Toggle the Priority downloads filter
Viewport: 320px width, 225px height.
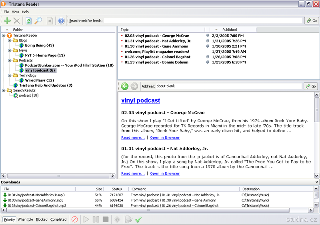(x=9, y=219)
